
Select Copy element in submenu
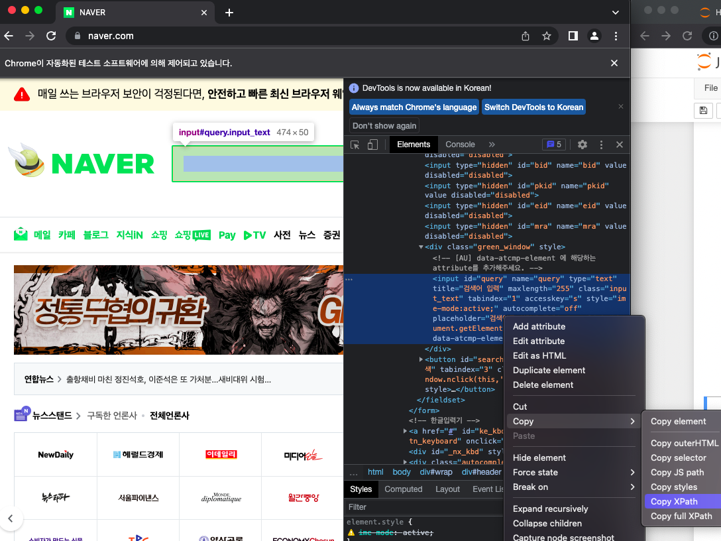point(683,422)
